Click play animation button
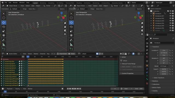 point(75,89)
